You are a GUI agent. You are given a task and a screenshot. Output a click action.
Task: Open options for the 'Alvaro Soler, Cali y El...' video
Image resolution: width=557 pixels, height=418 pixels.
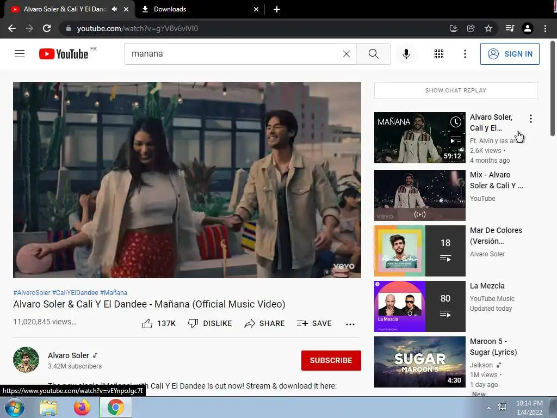pos(531,119)
